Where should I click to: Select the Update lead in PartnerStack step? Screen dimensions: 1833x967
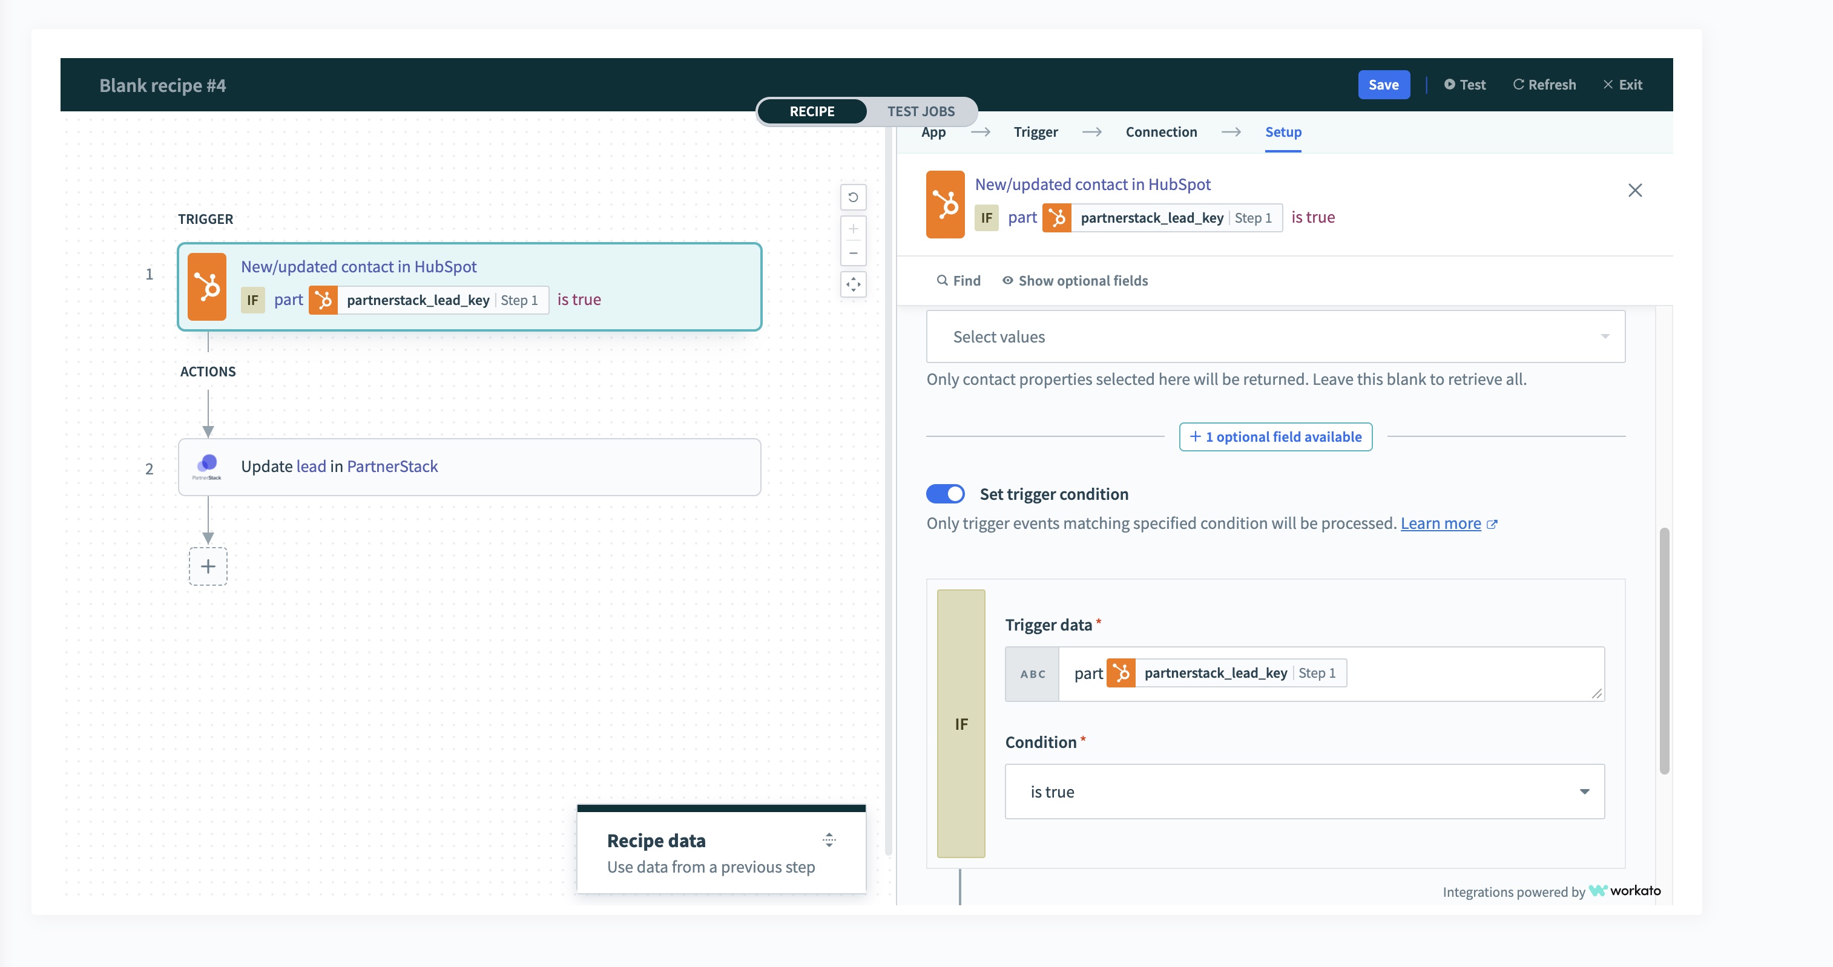pyautogui.click(x=469, y=467)
